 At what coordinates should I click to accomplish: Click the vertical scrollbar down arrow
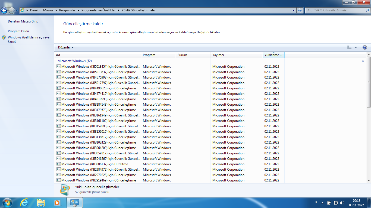coord(369,180)
